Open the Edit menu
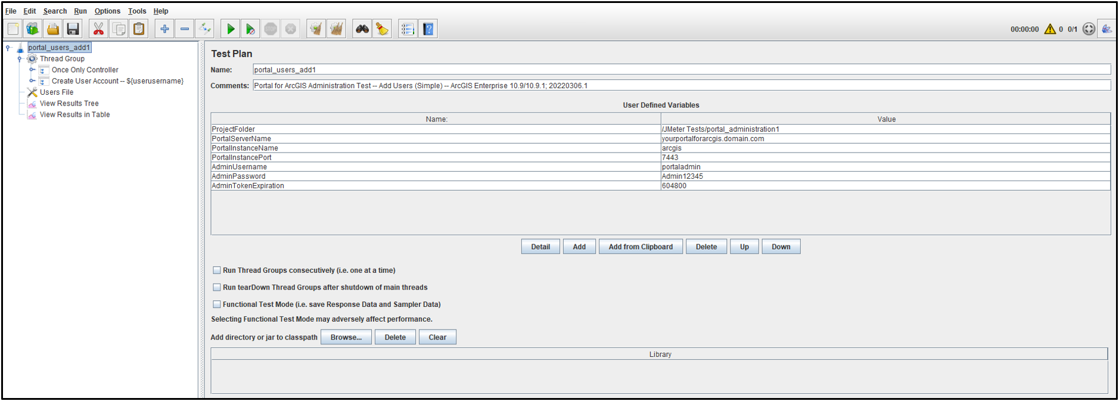1119x401 pixels. (30, 11)
